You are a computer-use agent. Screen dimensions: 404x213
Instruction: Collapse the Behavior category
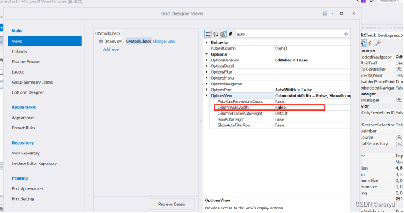click(x=207, y=42)
